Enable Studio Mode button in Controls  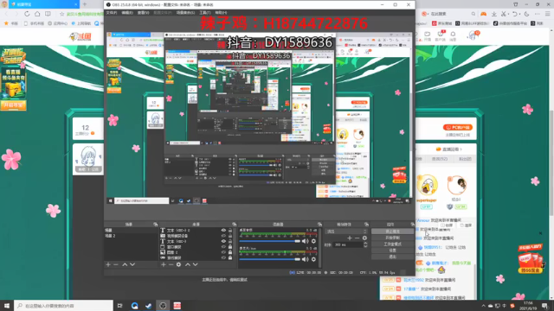(392, 244)
